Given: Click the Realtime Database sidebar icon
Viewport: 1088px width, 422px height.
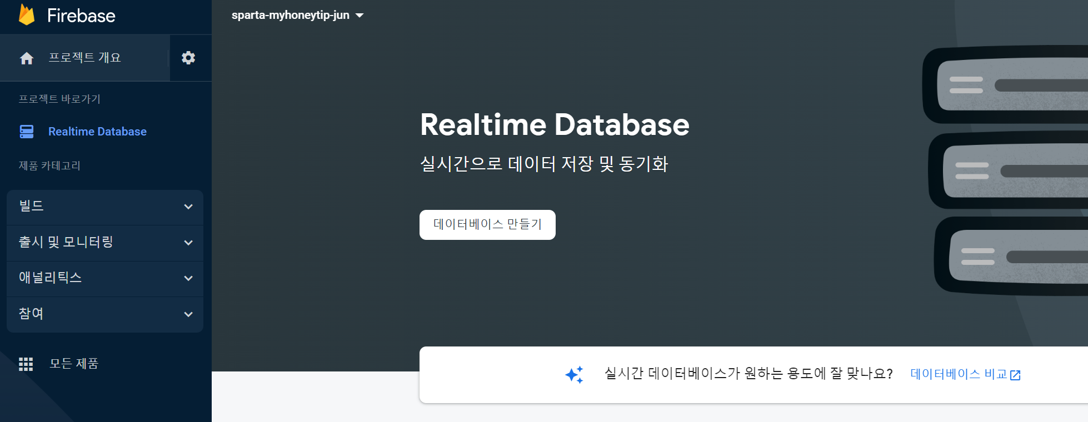Looking at the screenshot, I should (x=27, y=132).
